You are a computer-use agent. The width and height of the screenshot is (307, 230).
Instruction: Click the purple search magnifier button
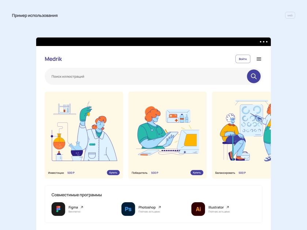tap(254, 76)
